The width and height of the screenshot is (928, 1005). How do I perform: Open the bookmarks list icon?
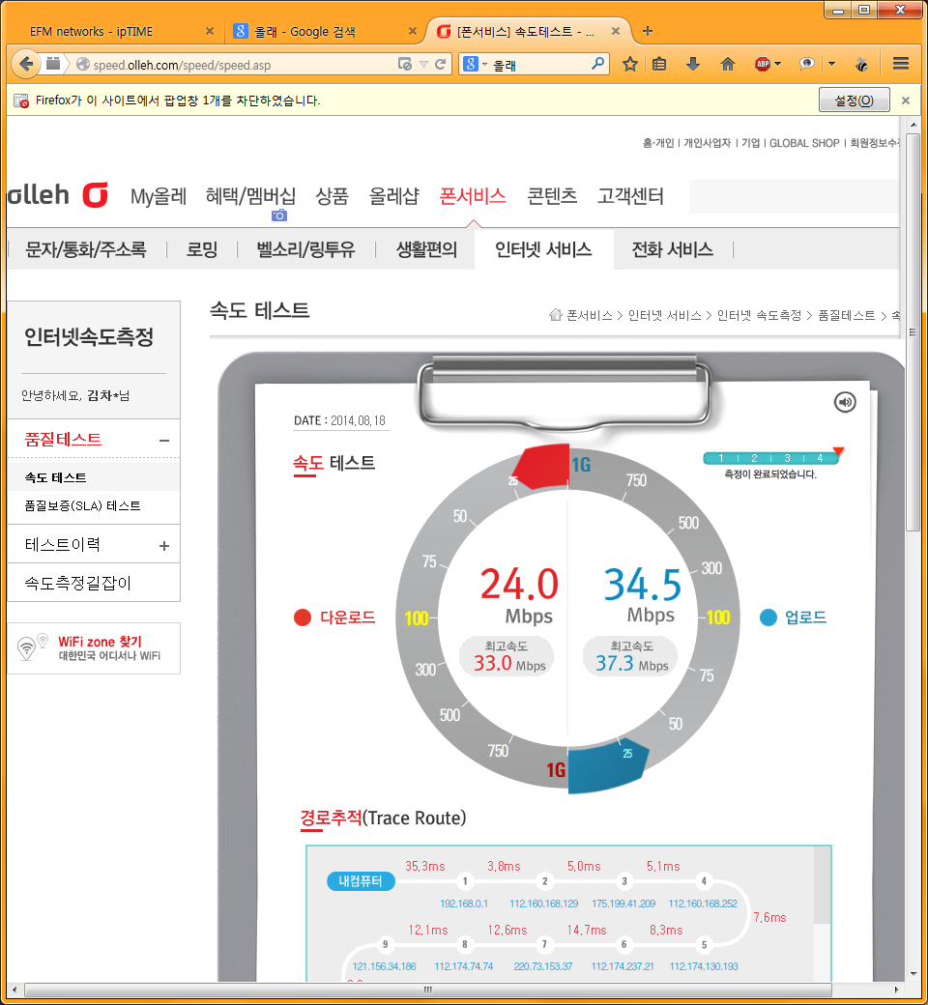pyautogui.click(x=659, y=64)
